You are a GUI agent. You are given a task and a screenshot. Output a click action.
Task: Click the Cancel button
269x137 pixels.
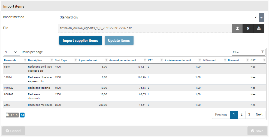[x=14, y=131]
